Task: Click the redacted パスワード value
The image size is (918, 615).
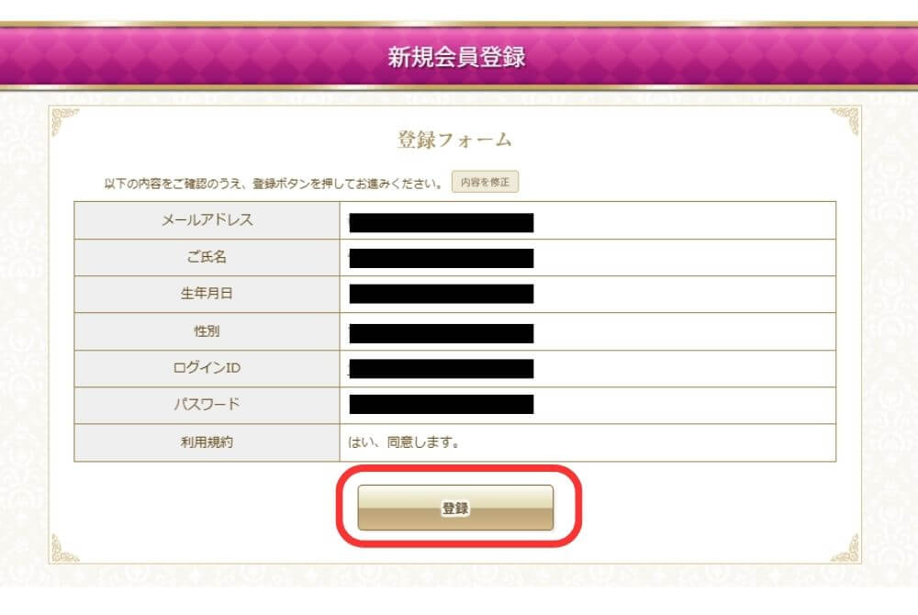Action: point(441,404)
